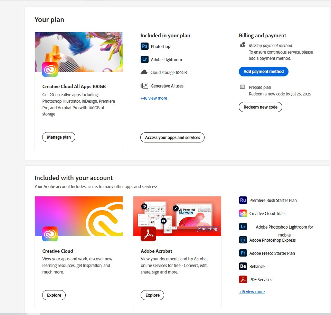
Task: Click the Premiere Rush Ru icon
Action: [243, 200]
